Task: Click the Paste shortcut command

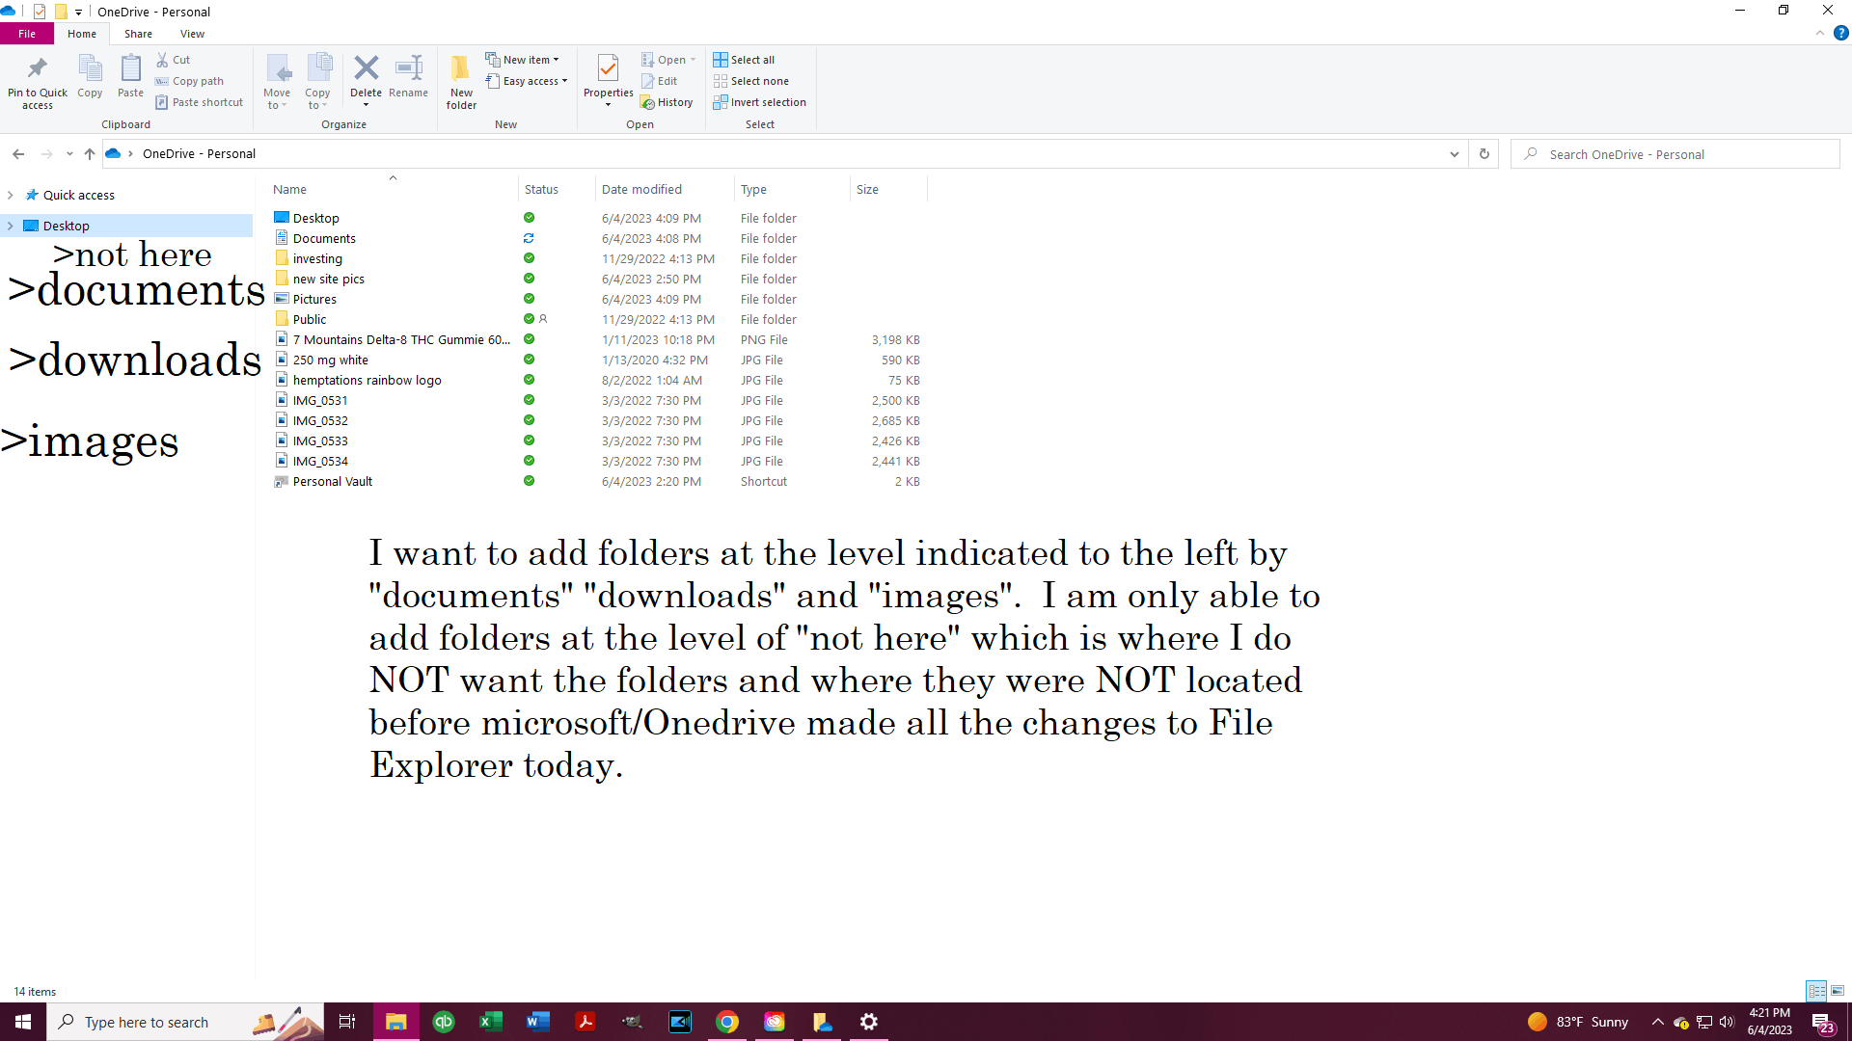Action: click(200, 102)
